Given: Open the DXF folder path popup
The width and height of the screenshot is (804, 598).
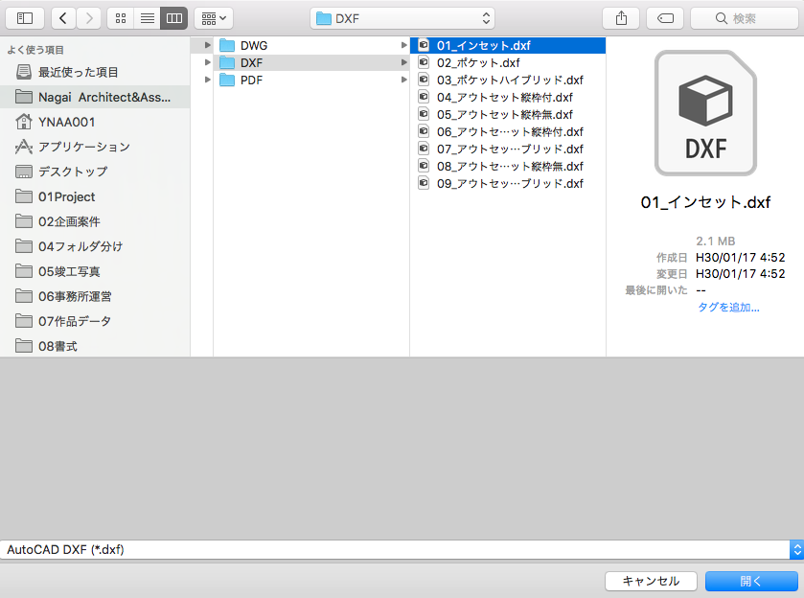Looking at the screenshot, I should coord(402,18).
